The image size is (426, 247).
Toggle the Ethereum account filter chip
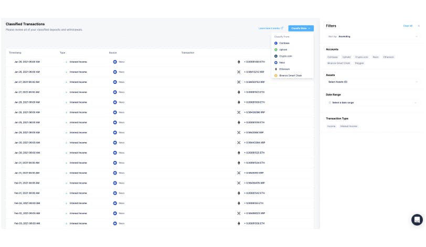[389, 57]
